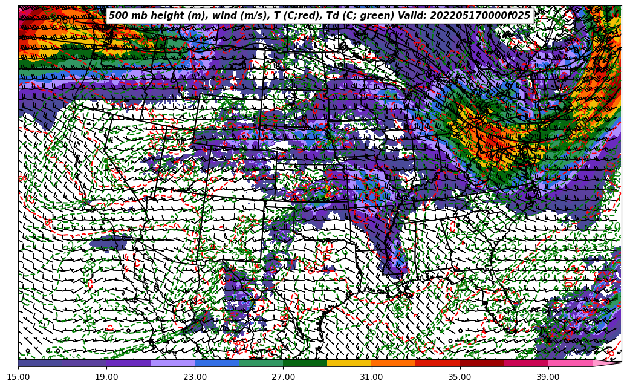Viewport: 627px width, 387px height.
Task: Click the timestamp 202205170000f025 in title
Action: point(479,16)
